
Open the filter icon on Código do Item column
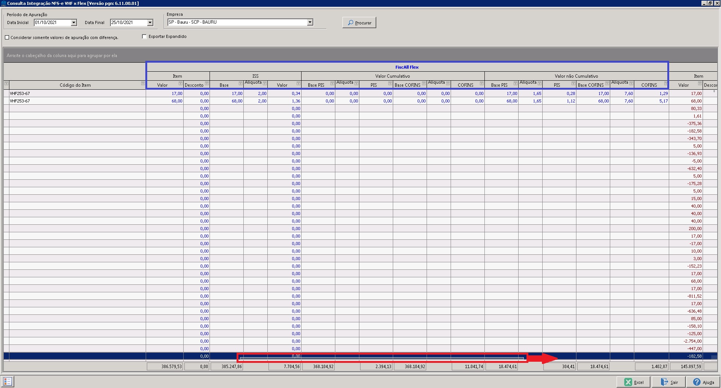[x=142, y=84]
